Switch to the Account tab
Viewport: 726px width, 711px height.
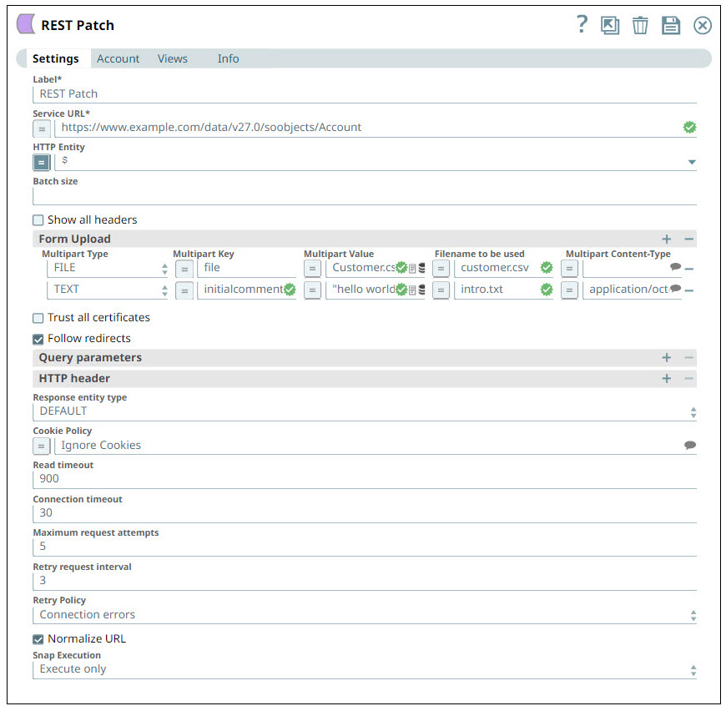click(118, 58)
